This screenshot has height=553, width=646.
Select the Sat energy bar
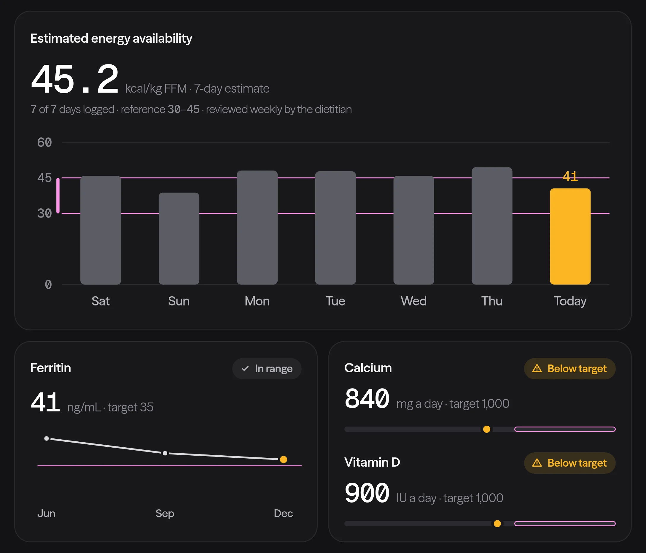(x=101, y=230)
